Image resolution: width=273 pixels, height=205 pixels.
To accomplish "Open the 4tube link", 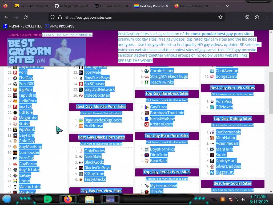I will click(x=24, y=124).
